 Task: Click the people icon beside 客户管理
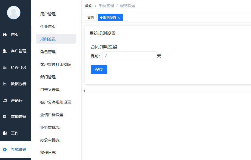pyautogui.click(x=5, y=51)
